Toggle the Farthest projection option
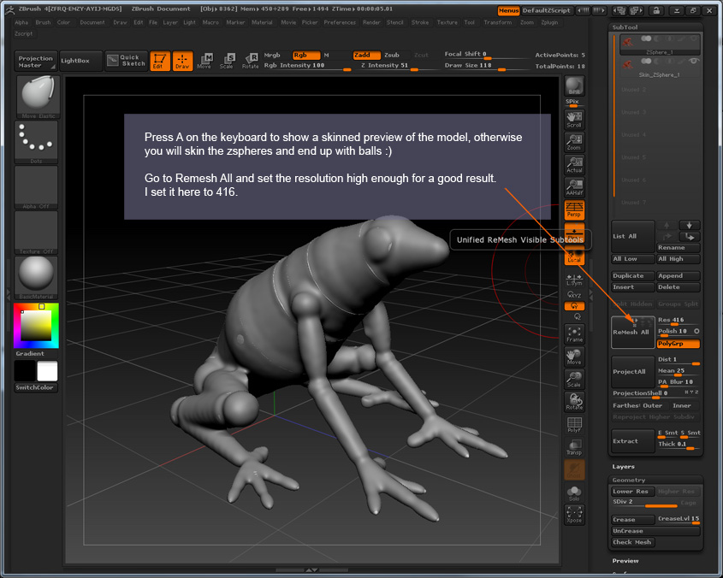The width and height of the screenshot is (723, 578). [x=626, y=405]
